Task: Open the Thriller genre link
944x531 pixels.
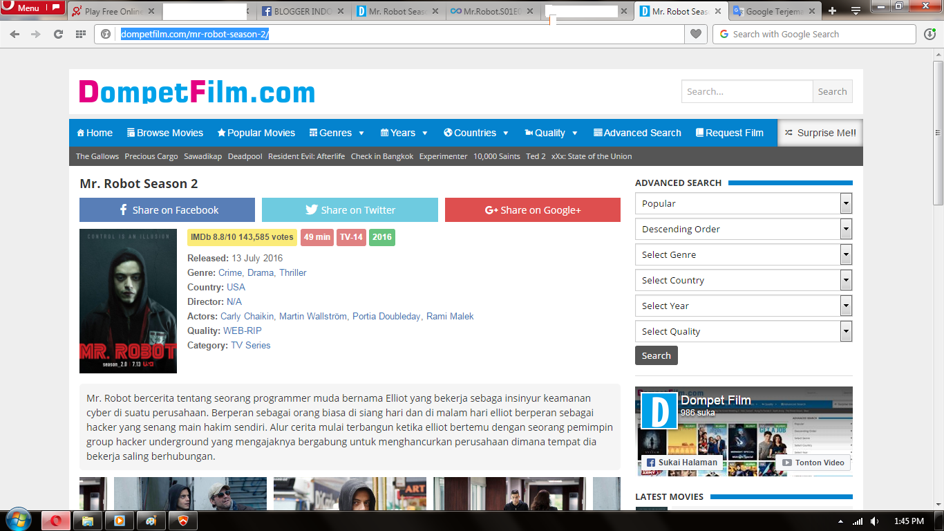Action: pyautogui.click(x=293, y=272)
